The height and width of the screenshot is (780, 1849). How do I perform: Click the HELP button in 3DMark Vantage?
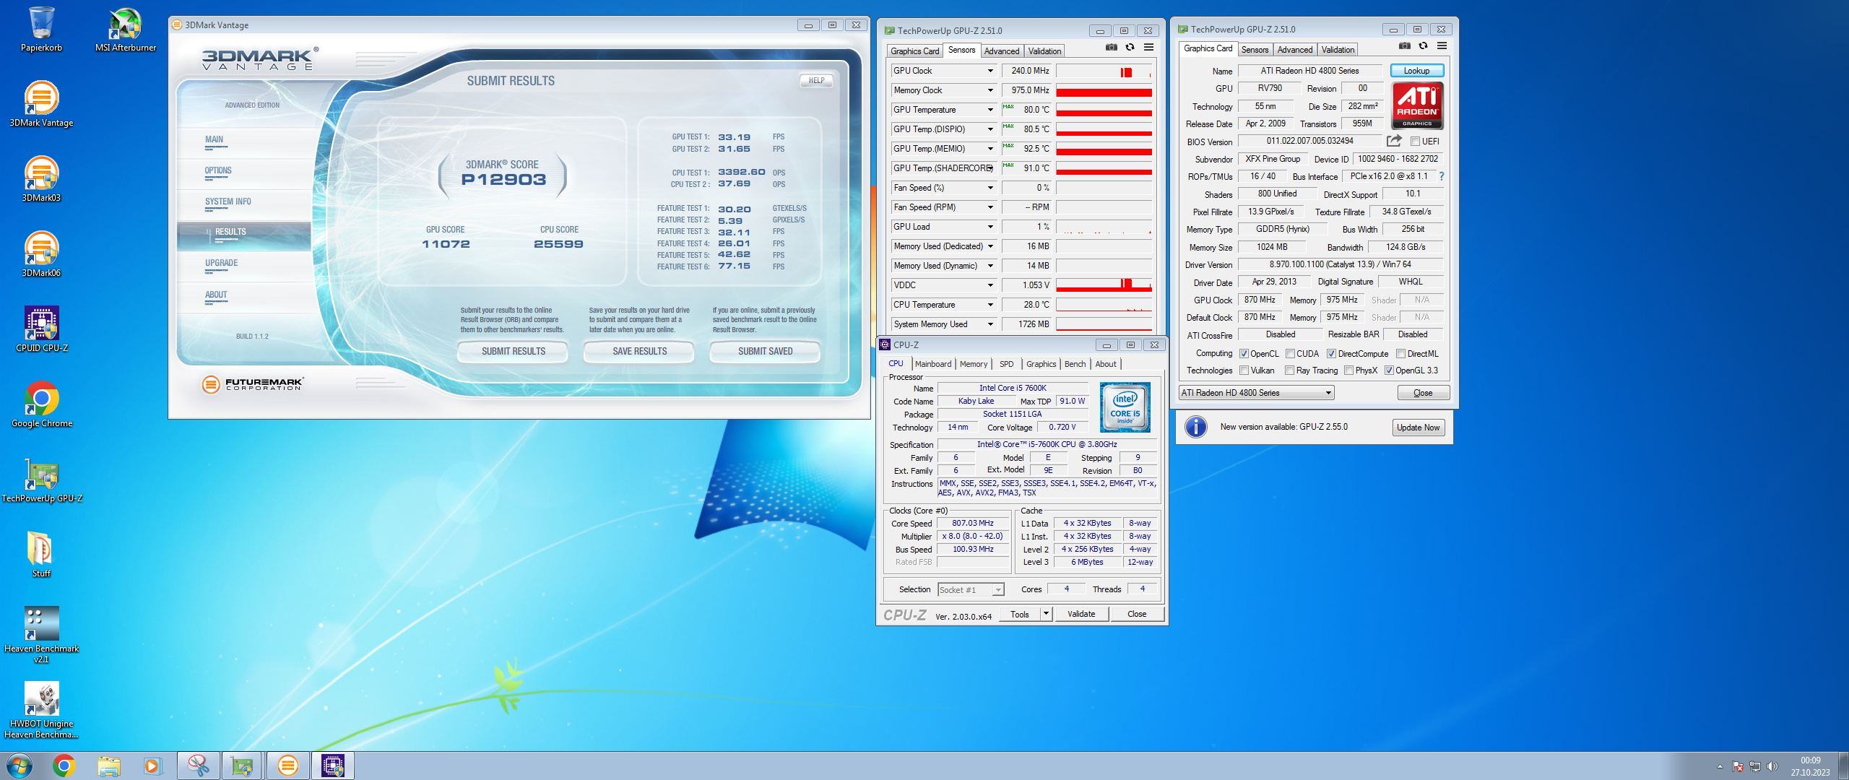pyautogui.click(x=816, y=81)
